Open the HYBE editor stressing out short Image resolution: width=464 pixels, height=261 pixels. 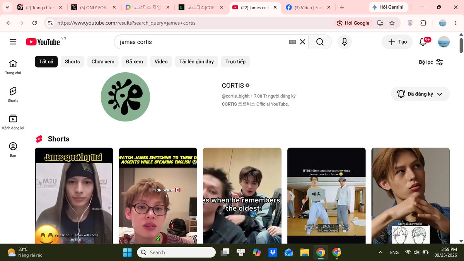[x=326, y=196]
